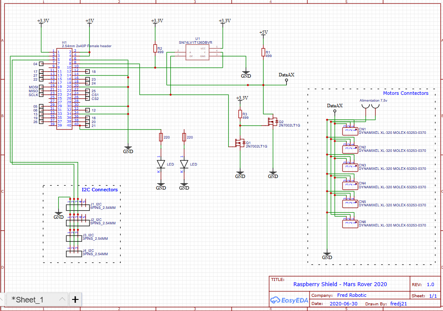Select the MISO net flag
Screen dimensions: 443x311
[x=36, y=91]
